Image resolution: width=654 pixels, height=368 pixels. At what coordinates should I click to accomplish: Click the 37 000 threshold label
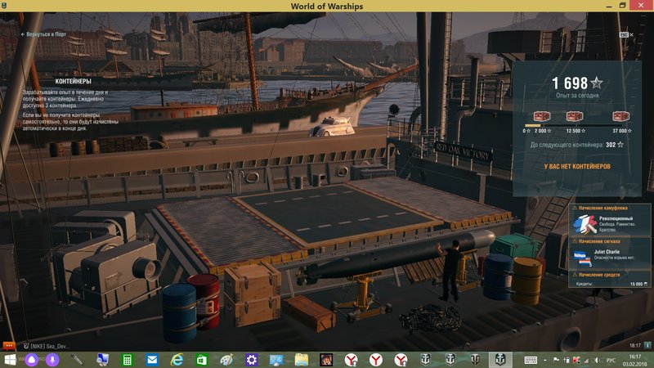(621, 131)
